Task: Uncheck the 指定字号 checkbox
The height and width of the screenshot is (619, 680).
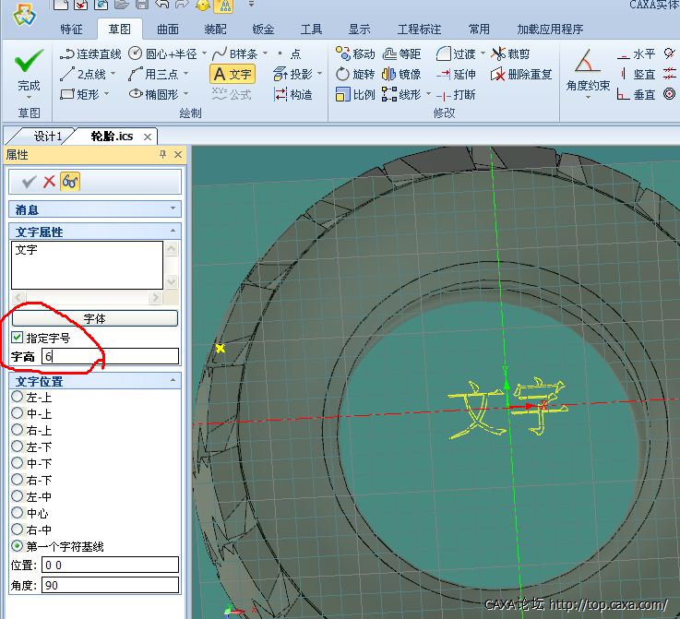Action: (17, 338)
